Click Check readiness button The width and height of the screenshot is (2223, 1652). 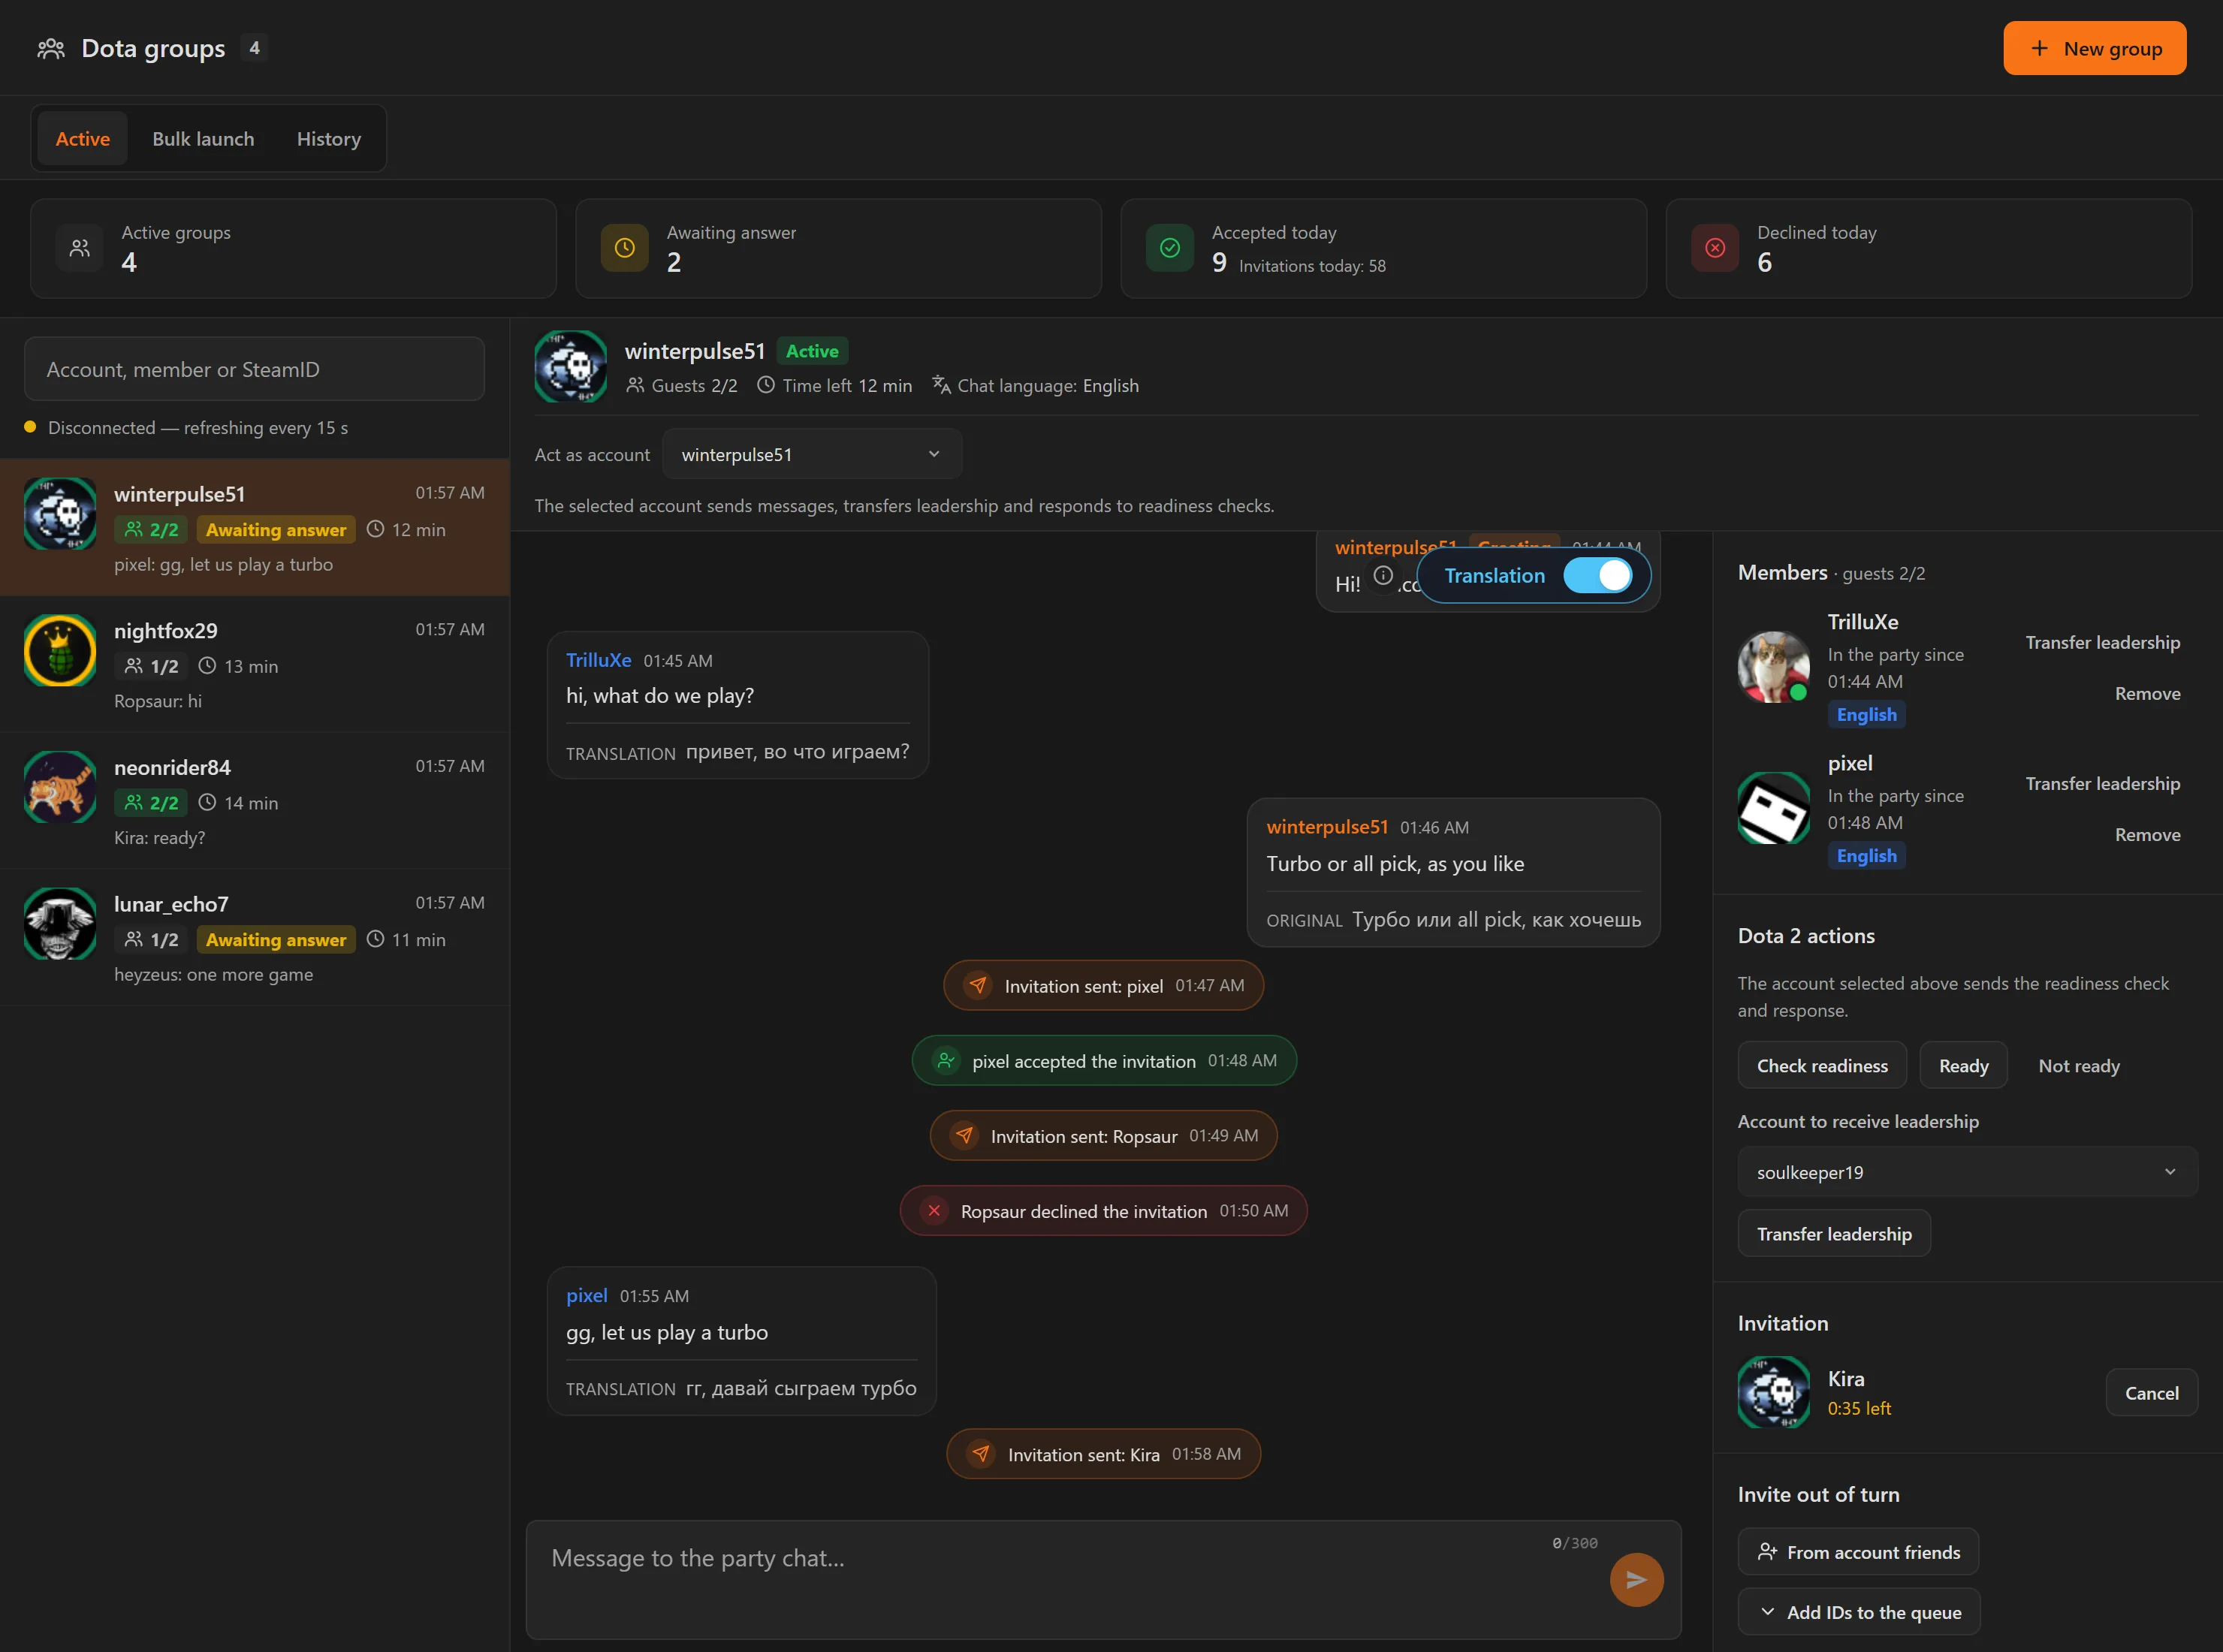pos(1822,1065)
